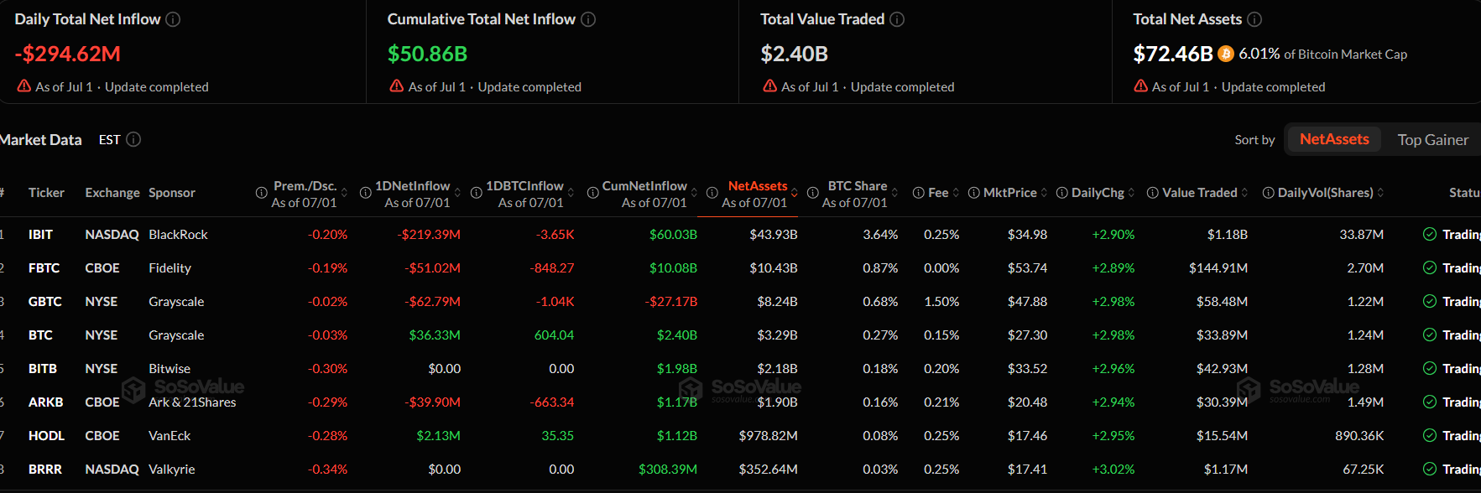Sort by Value Traded column arrows
1481x493 pixels.
(x=1244, y=193)
